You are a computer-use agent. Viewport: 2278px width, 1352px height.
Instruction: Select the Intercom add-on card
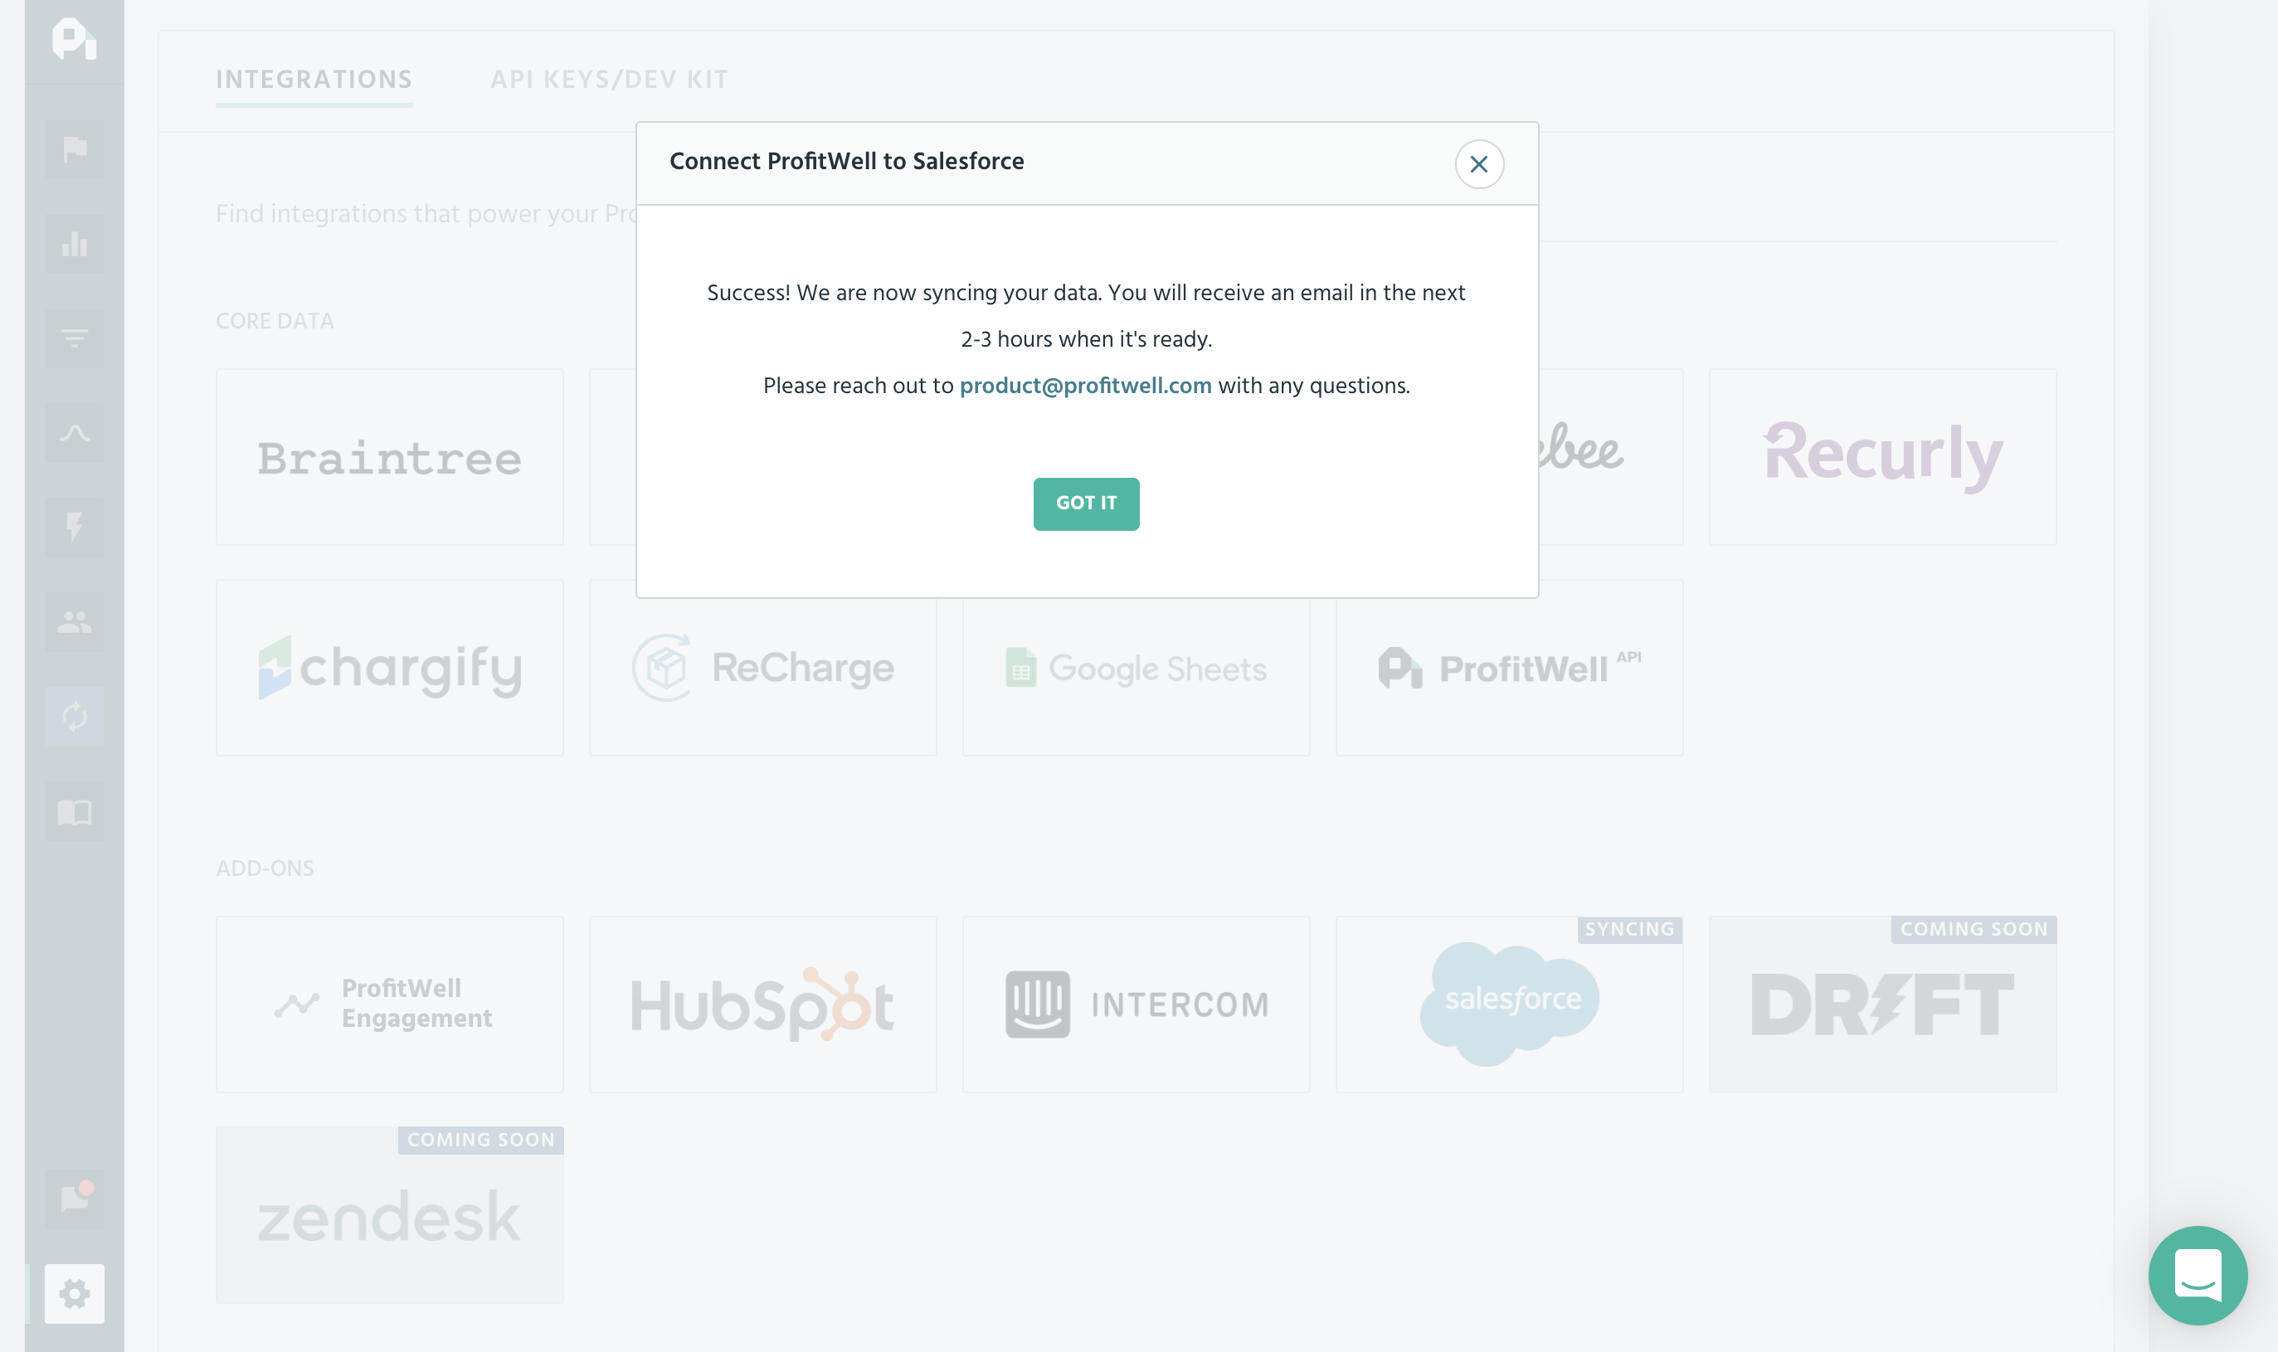(x=1137, y=1004)
